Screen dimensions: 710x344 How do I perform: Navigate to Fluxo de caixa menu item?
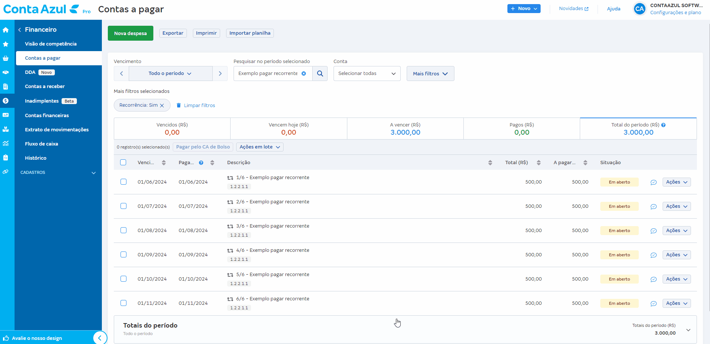pos(41,144)
